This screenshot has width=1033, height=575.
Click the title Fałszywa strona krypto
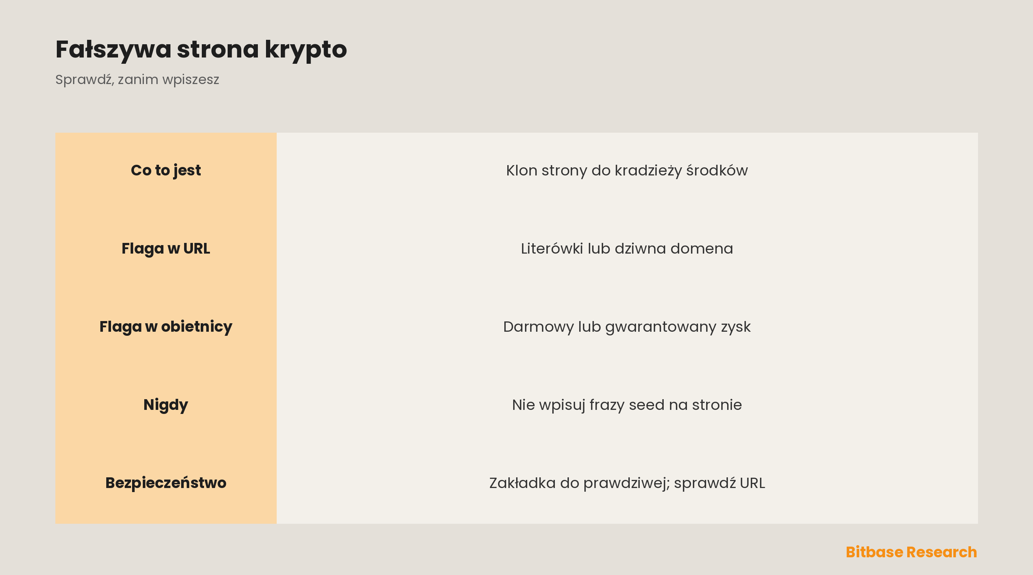pos(201,50)
